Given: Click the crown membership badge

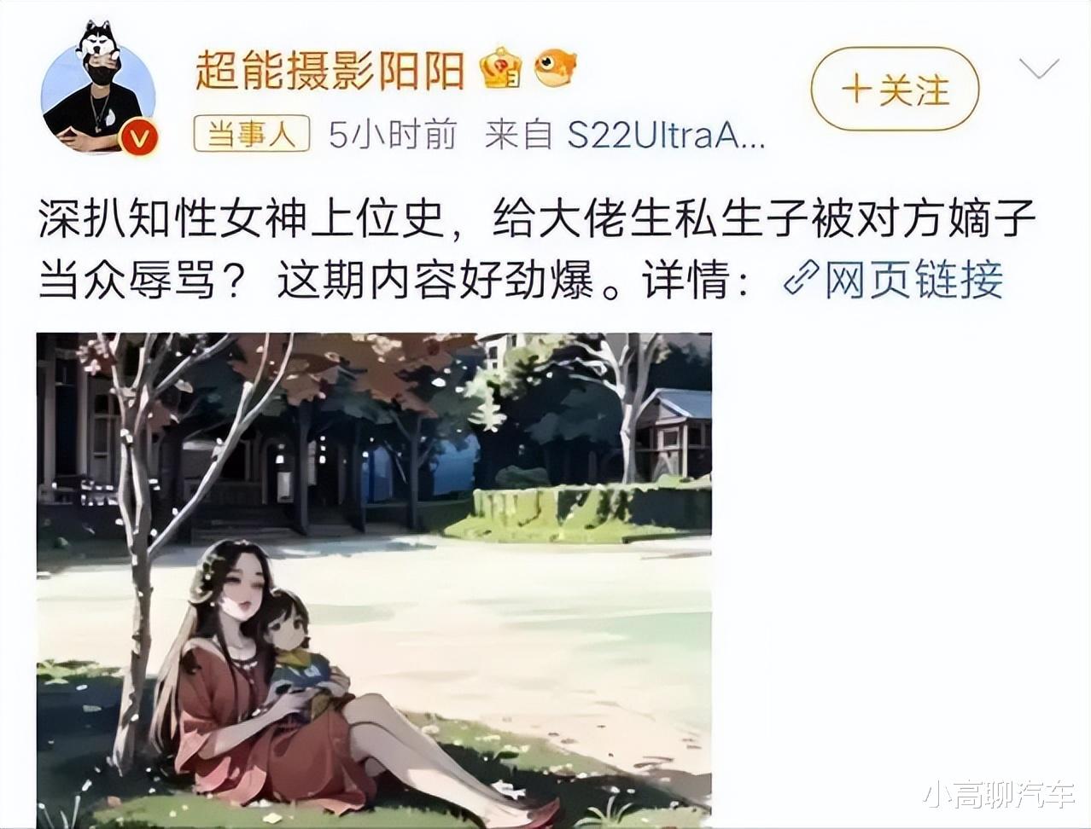Looking at the screenshot, I should [501, 67].
